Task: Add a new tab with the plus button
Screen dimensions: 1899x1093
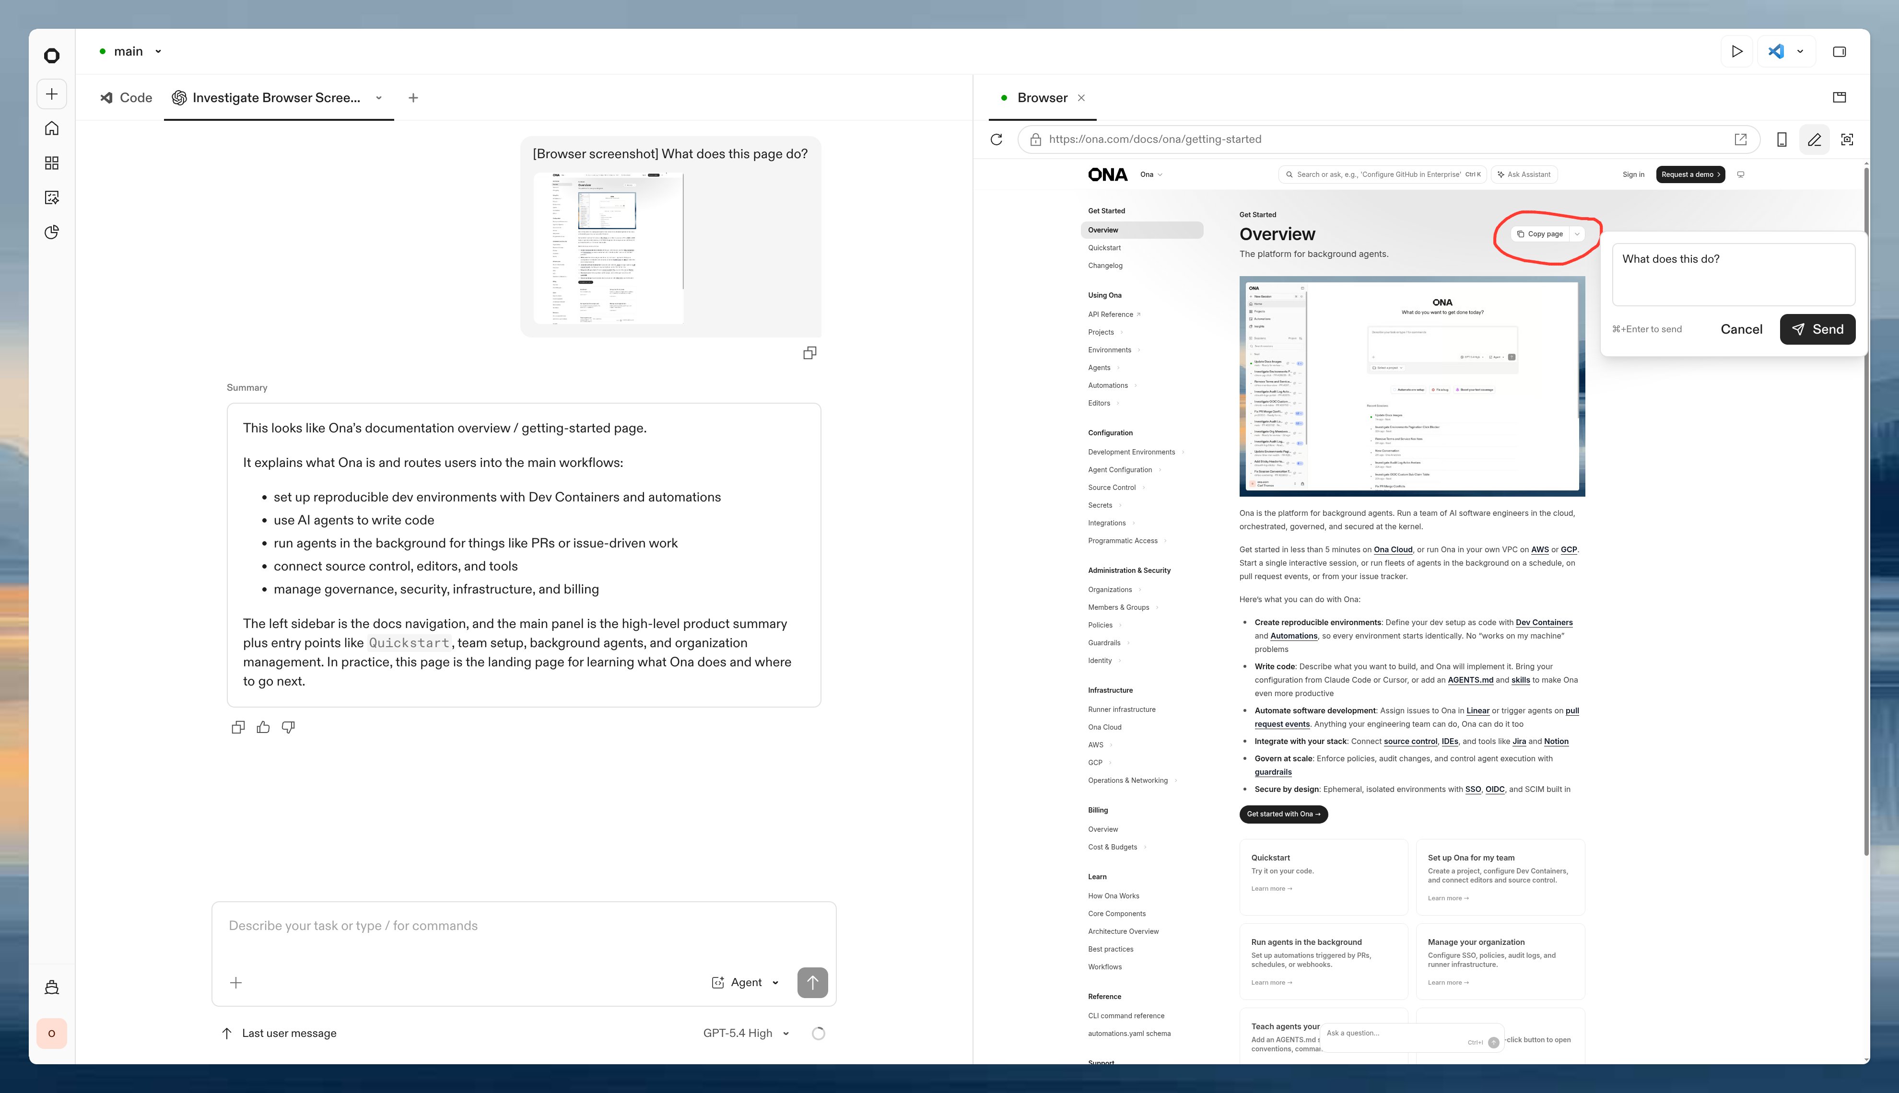Action: tap(413, 98)
